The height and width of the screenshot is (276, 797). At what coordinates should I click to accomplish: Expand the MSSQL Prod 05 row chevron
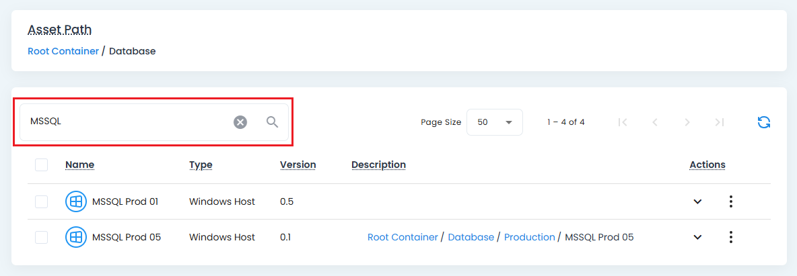tap(697, 237)
